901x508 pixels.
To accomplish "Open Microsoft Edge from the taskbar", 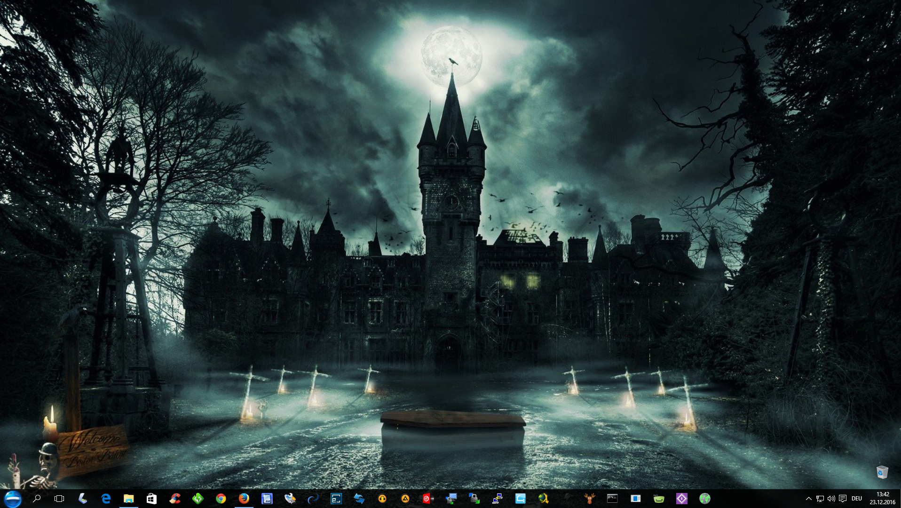I will pos(106,499).
